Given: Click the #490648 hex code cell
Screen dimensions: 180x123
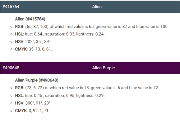Looking at the screenshot, I should [x=45, y=68].
